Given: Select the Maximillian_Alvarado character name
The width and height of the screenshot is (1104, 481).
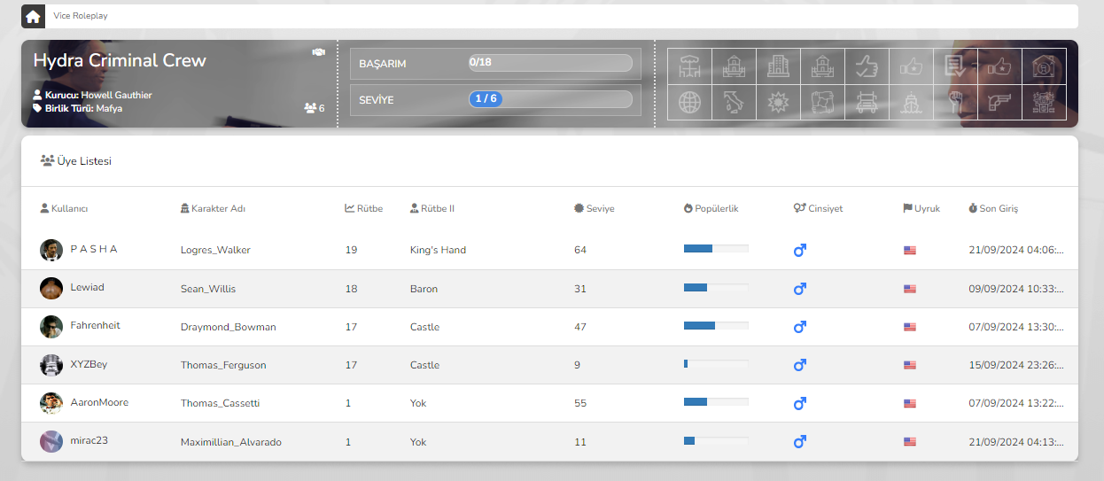Looking at the screenshot, I should pos(230,442).
